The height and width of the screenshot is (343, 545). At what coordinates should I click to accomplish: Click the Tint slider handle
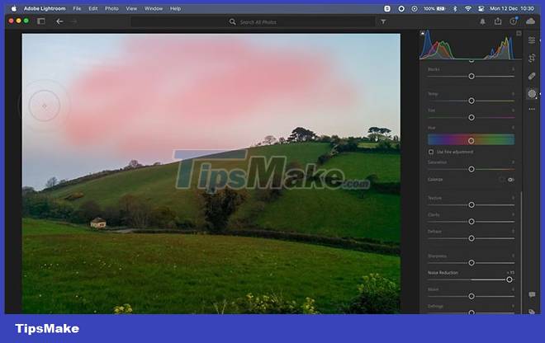(472, 117)
